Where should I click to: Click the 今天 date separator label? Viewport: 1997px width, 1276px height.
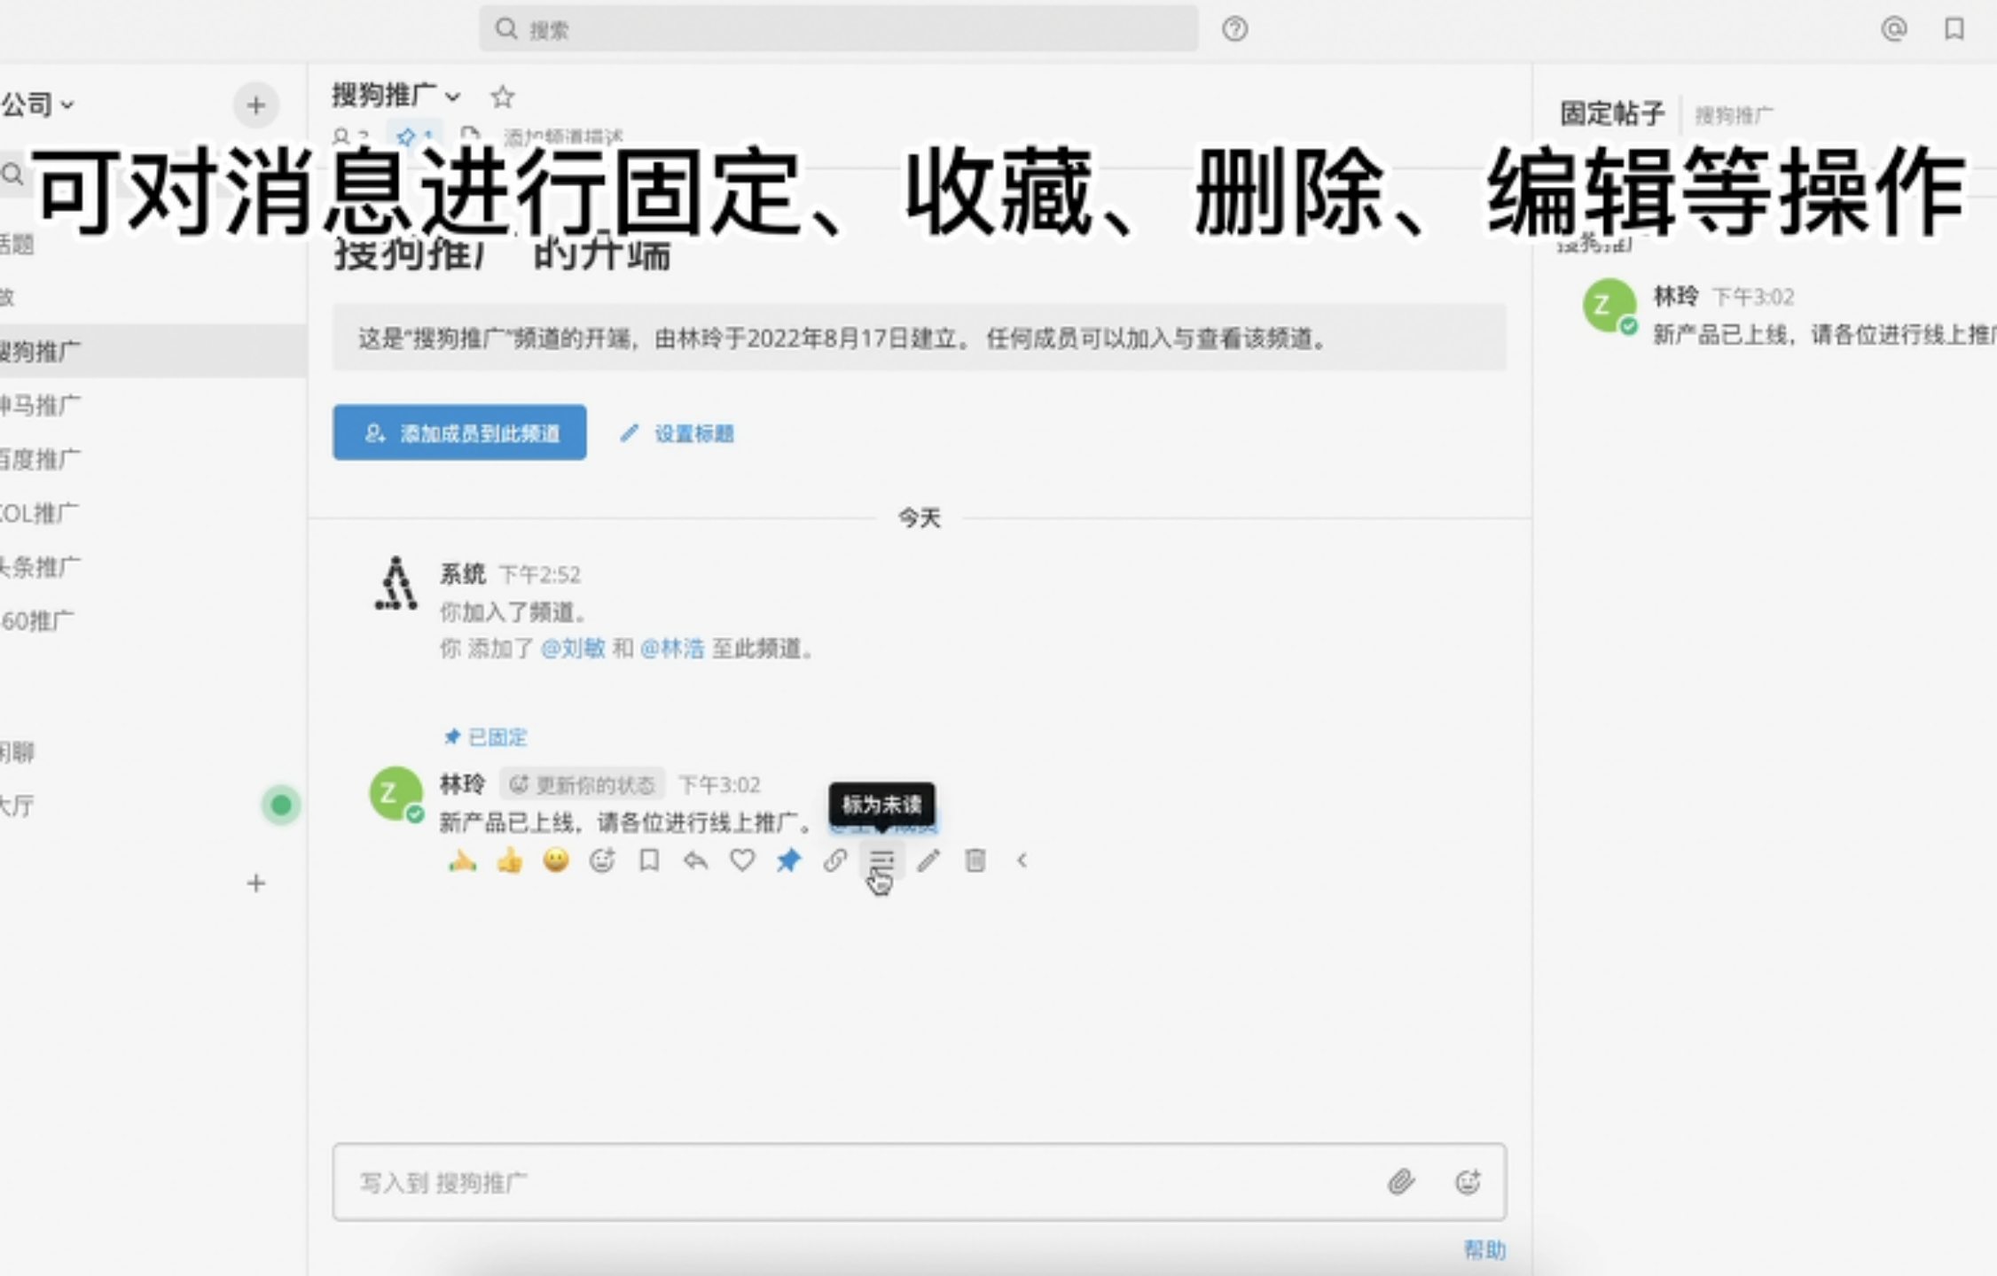click(x=919, y=517)
